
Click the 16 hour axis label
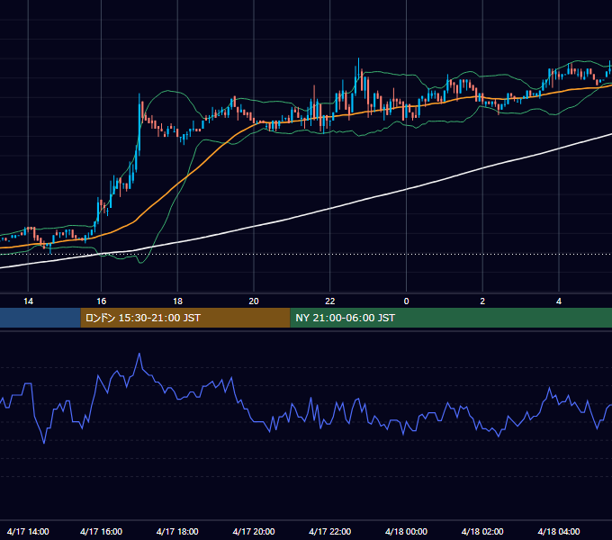[101, 301]
